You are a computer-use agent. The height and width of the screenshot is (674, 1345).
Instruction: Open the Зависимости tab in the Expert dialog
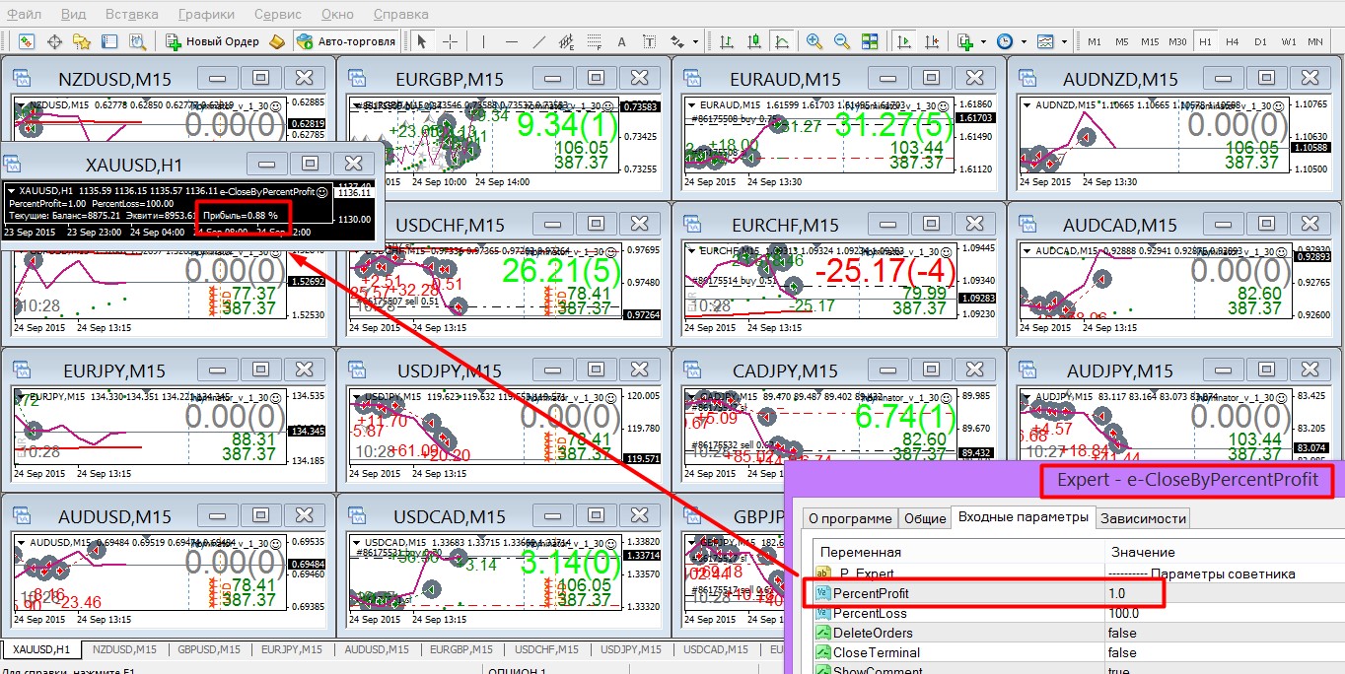point(1142,518)
